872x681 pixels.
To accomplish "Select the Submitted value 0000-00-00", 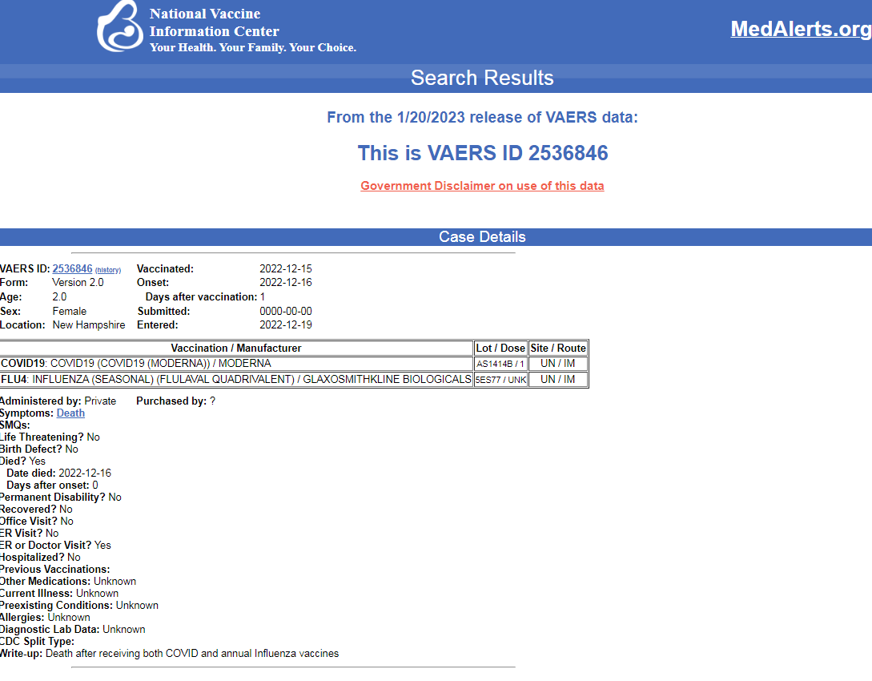I will [x=286, y=311].
